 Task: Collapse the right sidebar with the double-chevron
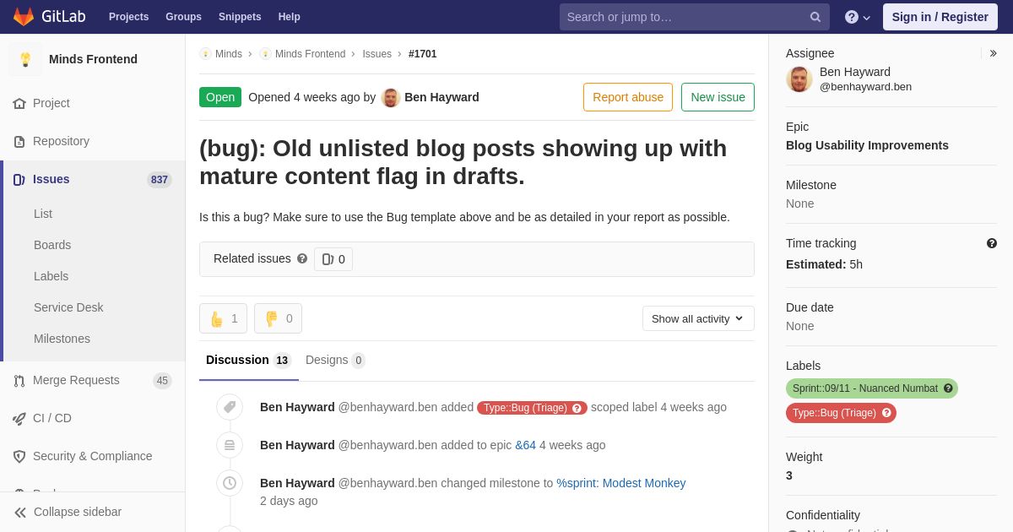(993, 53)
